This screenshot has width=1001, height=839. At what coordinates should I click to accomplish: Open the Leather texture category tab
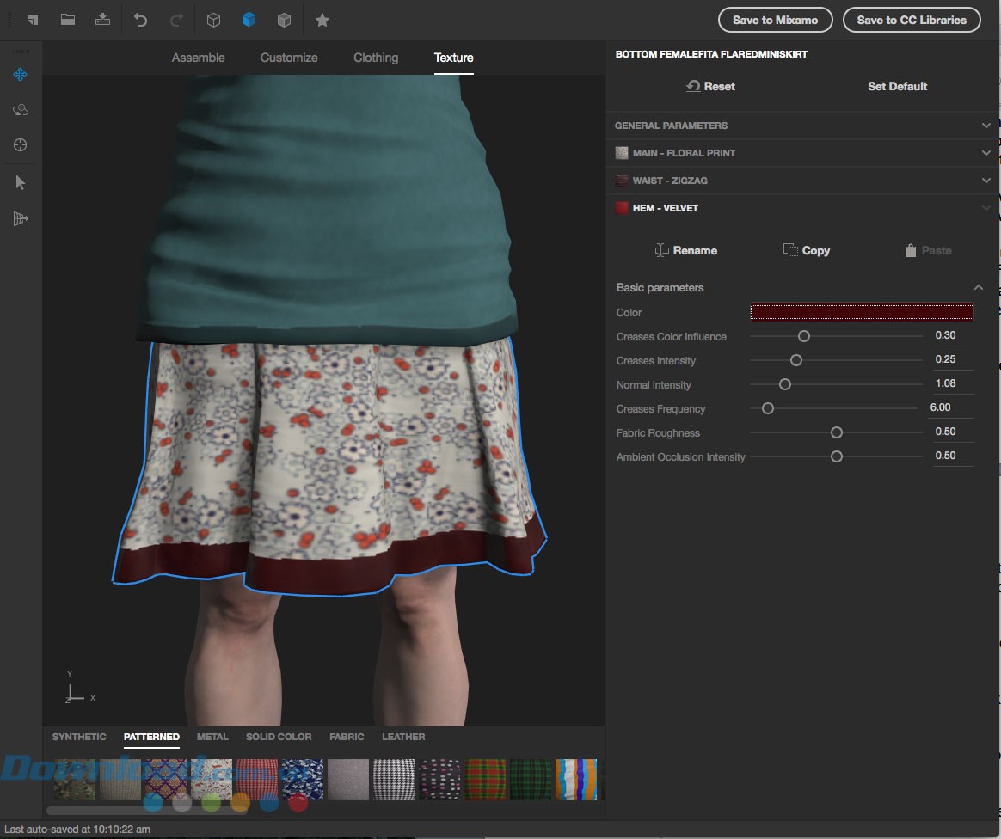403,737
